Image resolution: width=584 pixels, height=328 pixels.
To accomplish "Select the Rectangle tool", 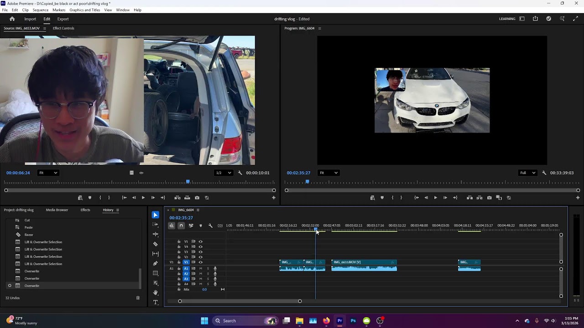I will click(156, 273).
